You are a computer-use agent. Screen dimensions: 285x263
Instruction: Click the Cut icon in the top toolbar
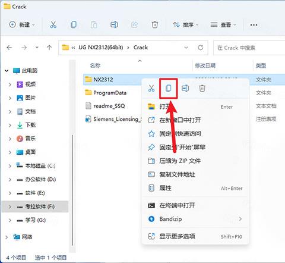pos(53,24)
